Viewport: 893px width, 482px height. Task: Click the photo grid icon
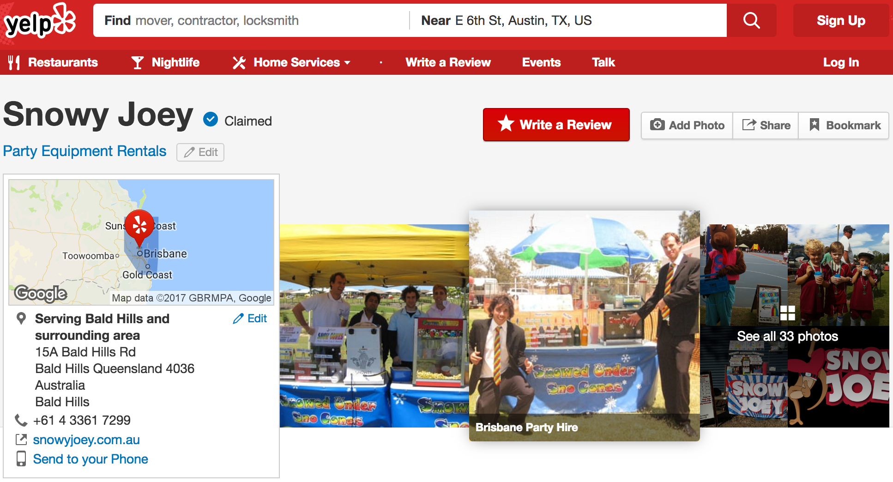(x=788, y=313)
